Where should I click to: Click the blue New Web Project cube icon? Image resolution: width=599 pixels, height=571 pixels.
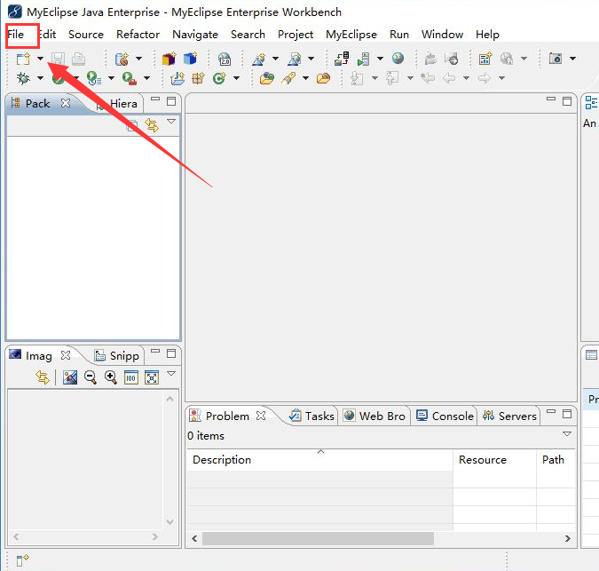(190, 59)
